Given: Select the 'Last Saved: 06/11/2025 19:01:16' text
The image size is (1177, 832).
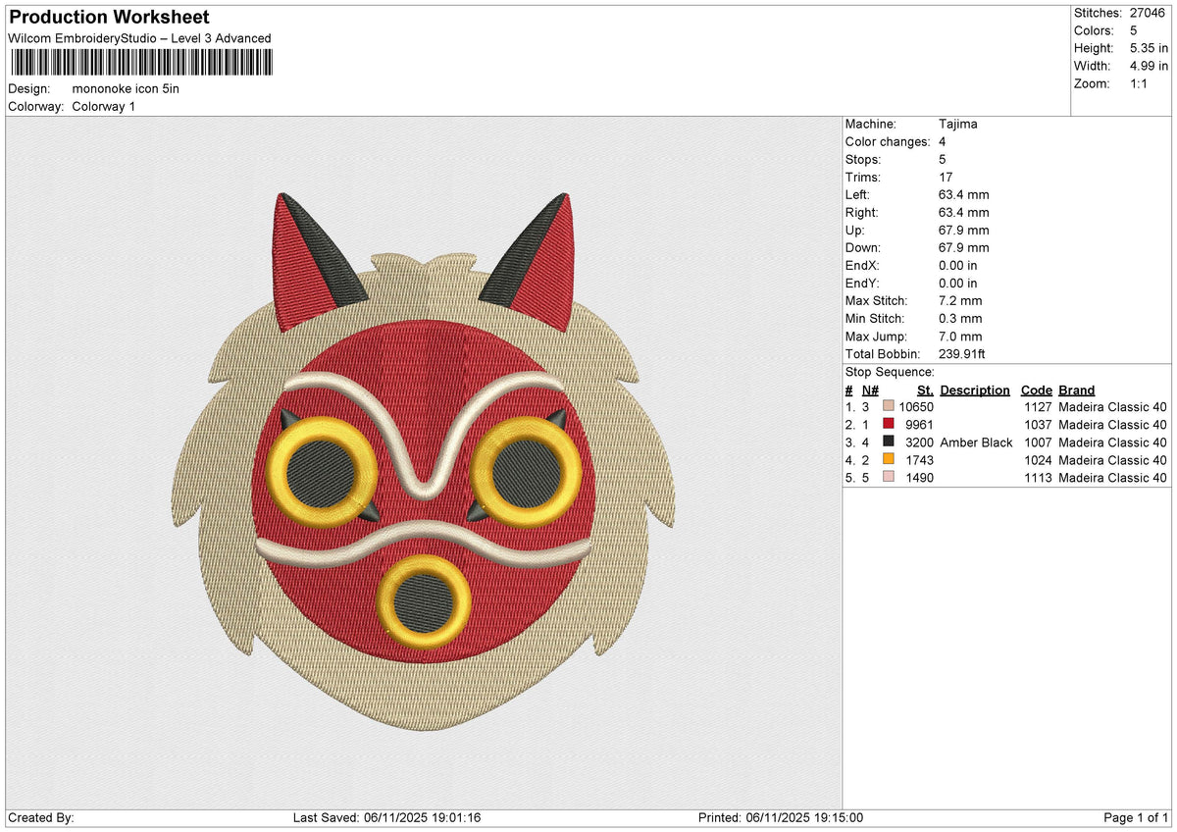Looking at the screenshot, I should [x=387, y=818].
